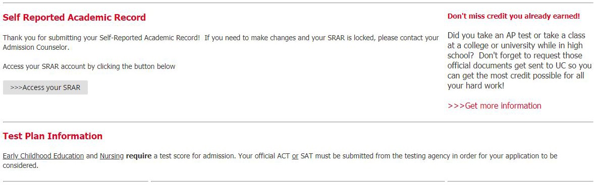
Task: Click the Test Plan Information heading
Action: (x=52, y=136)
